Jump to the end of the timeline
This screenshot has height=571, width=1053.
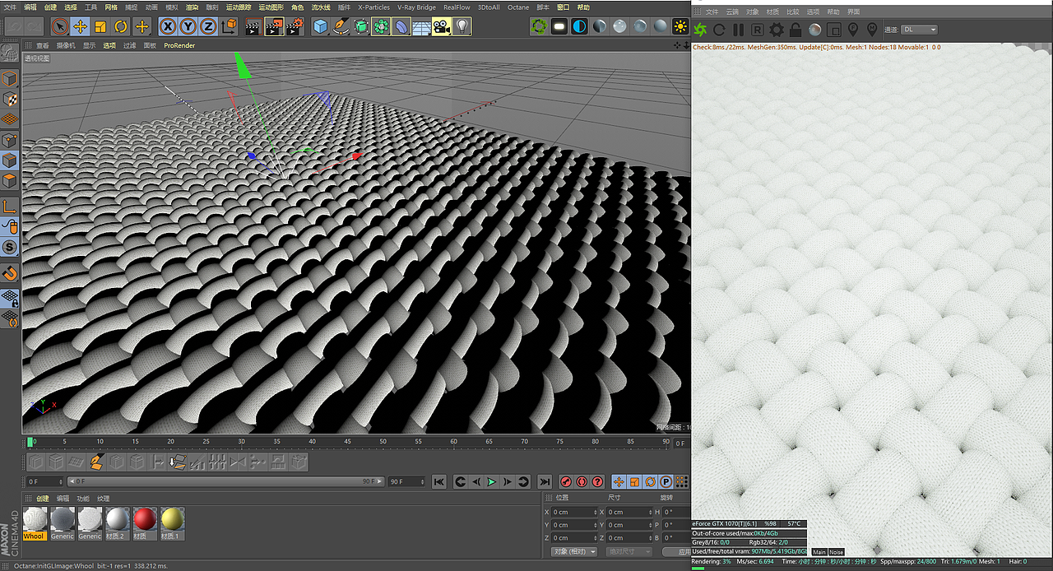click(x=544, y=481)
